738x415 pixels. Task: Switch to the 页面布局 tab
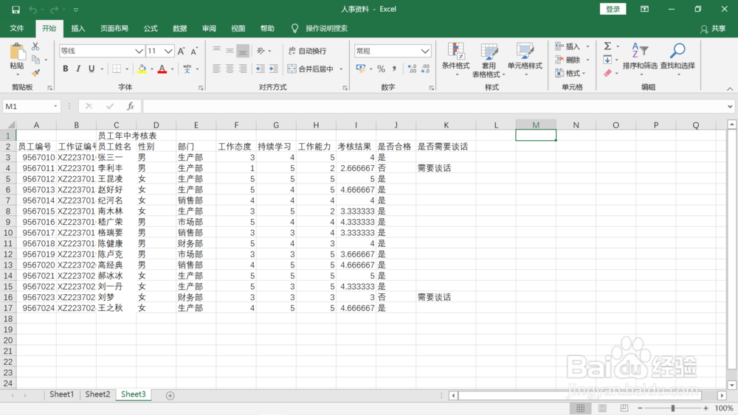tap(114, 28)
